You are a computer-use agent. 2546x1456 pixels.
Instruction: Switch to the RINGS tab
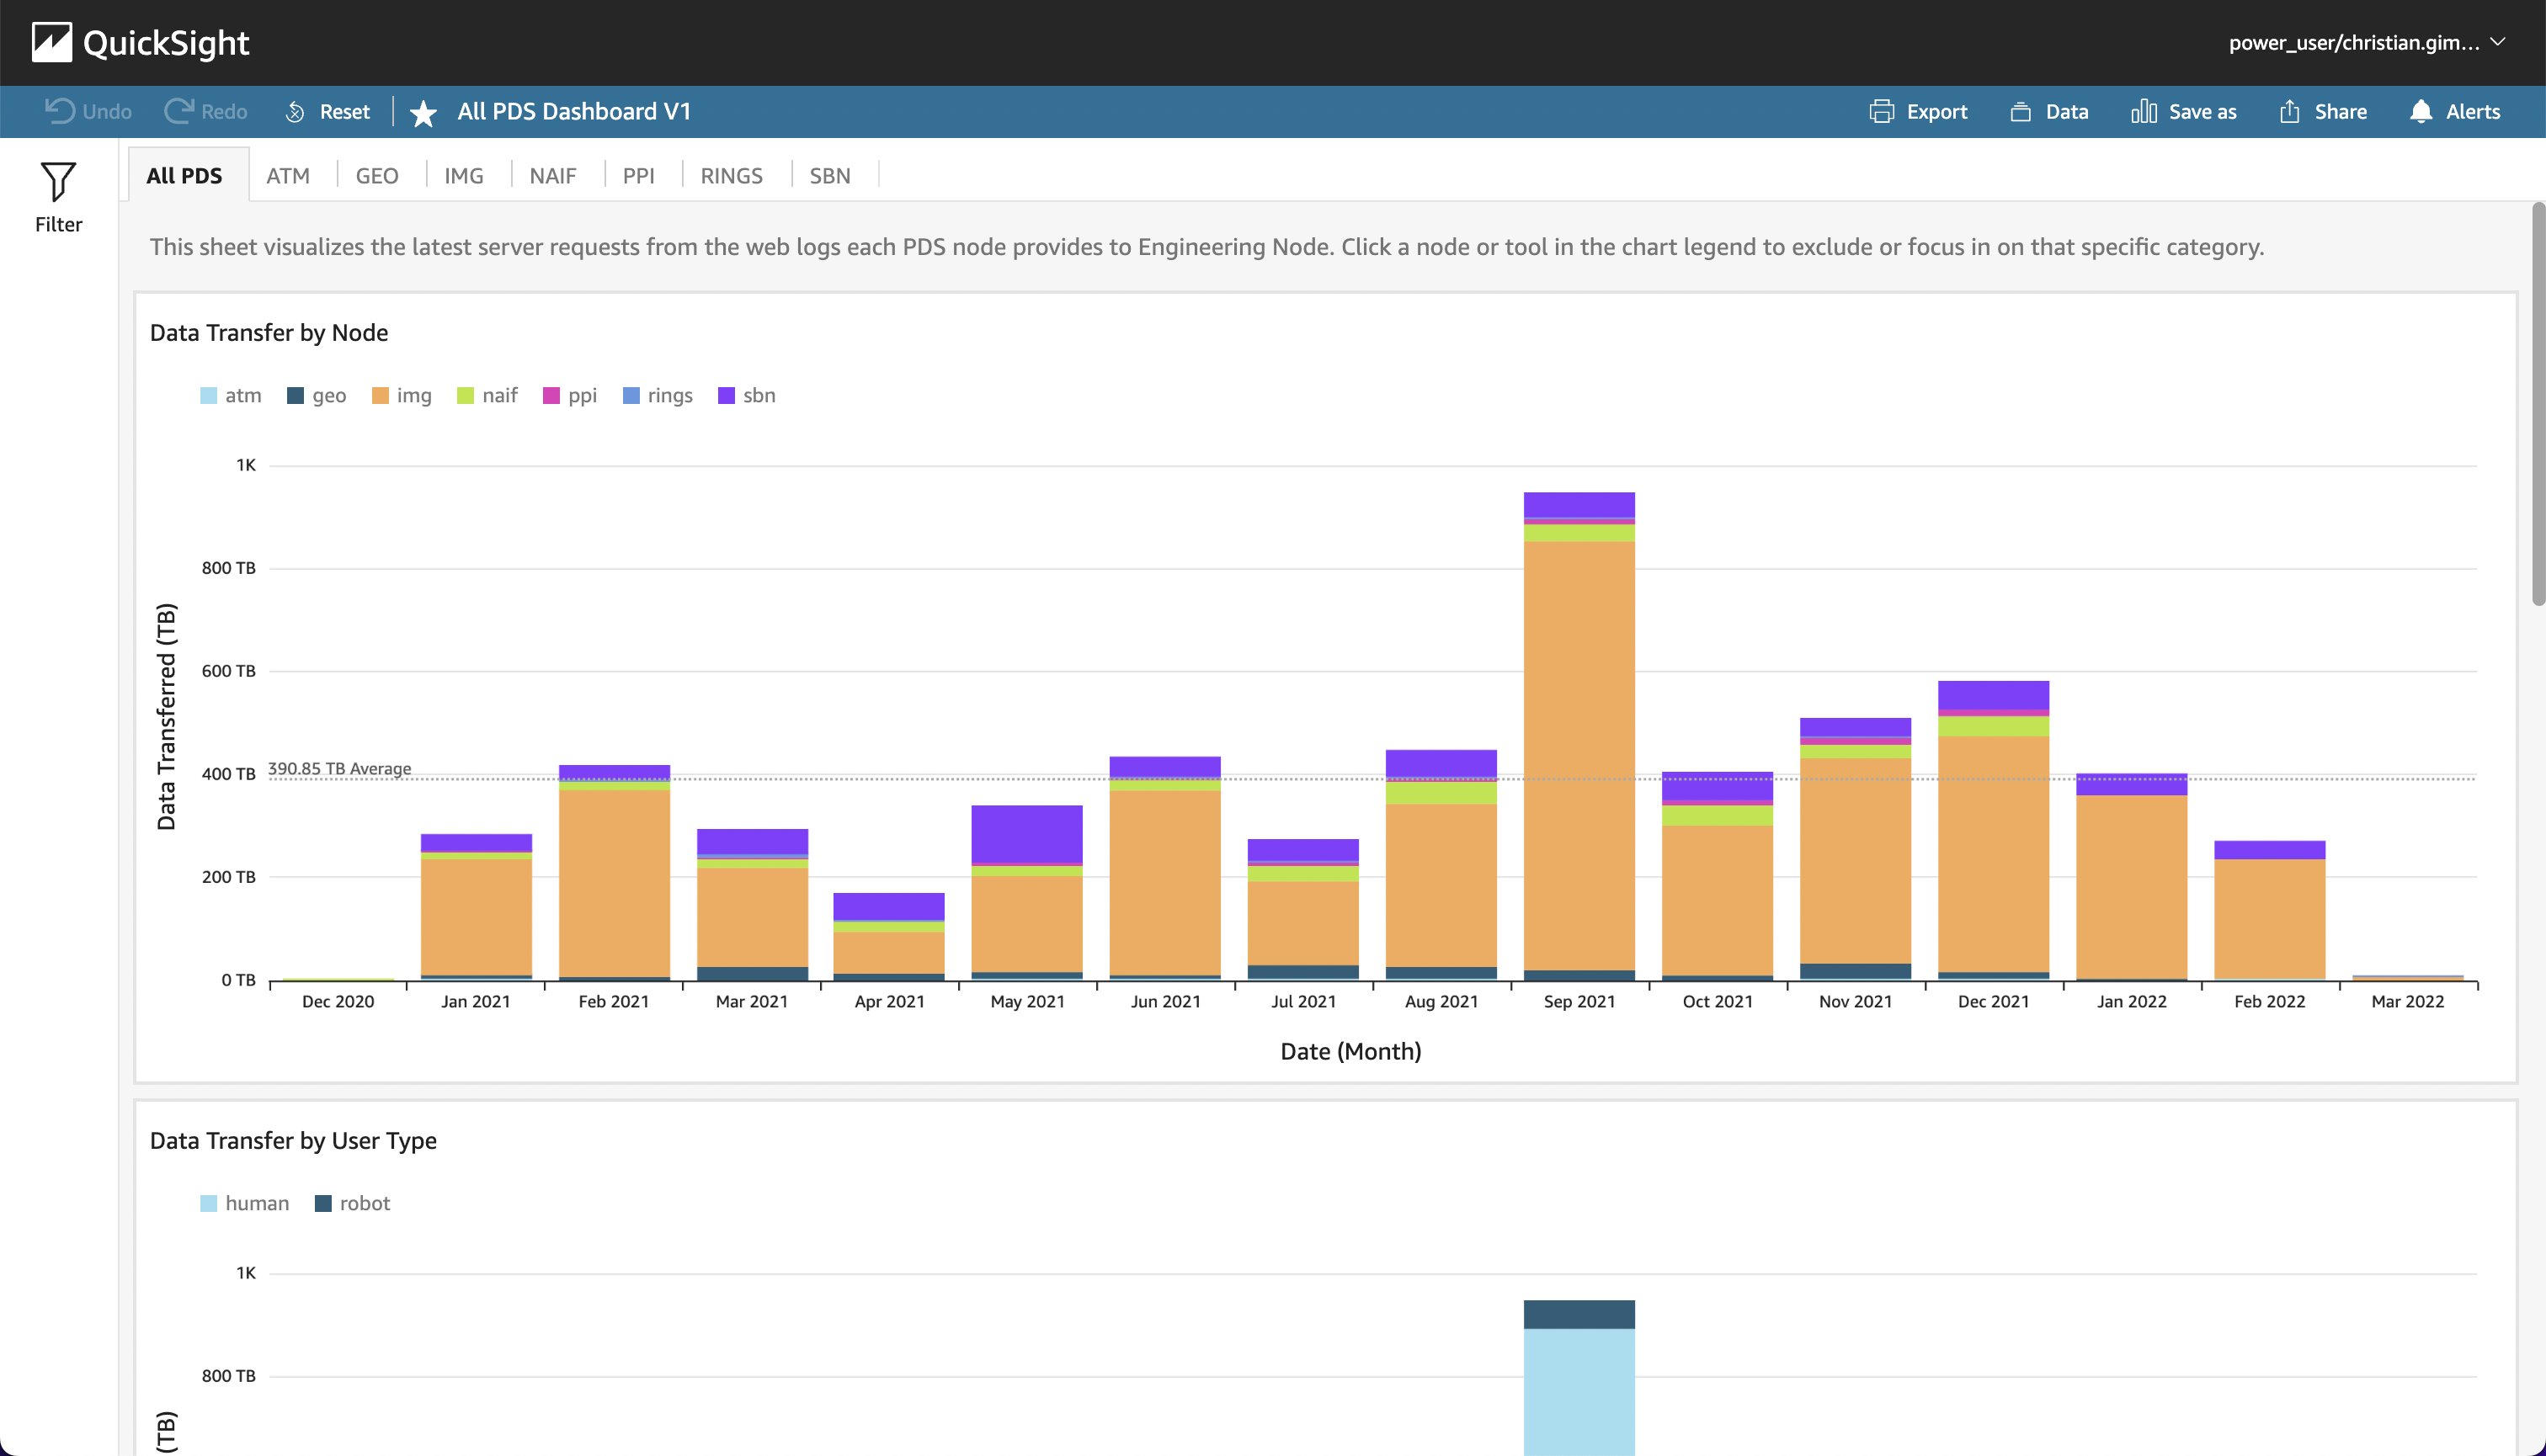[x=732, y=175]
